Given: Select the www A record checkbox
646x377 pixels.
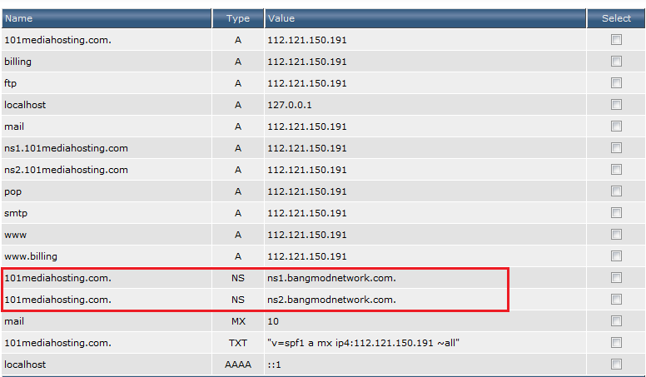Looking at the screenshot, I should pyautogui.click(x=616, y=235).
